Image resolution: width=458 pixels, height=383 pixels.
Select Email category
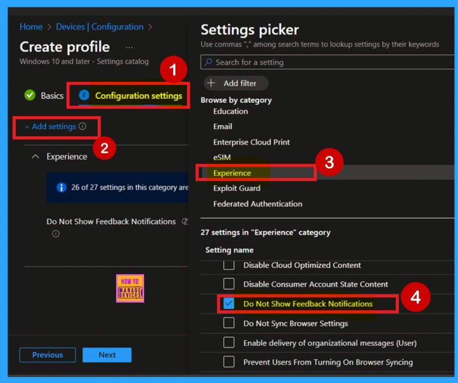coord(223,126)
